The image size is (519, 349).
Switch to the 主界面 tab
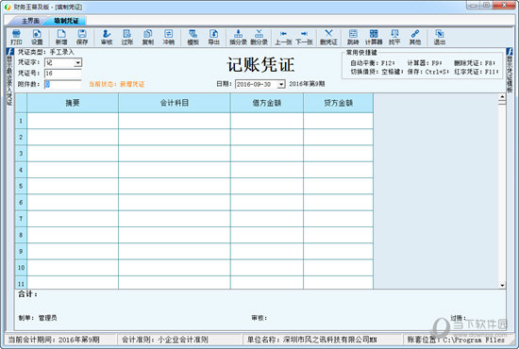30,21
